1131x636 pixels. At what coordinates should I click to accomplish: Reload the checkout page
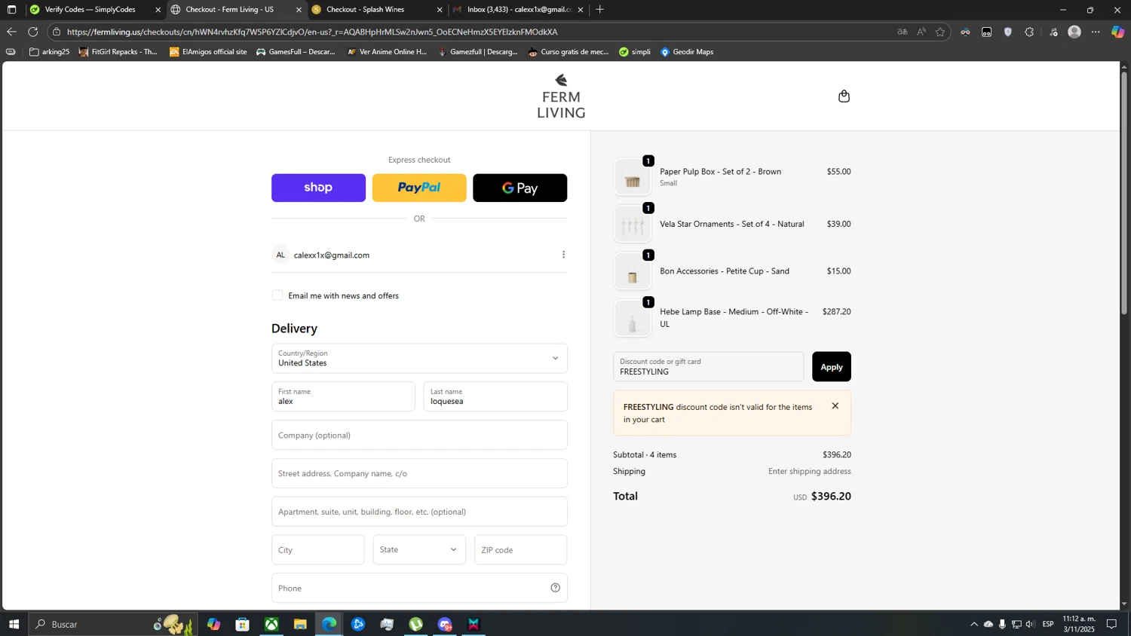32,32
